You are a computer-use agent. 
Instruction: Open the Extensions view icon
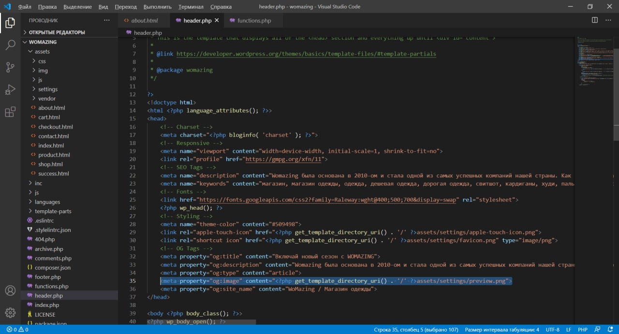10,112
